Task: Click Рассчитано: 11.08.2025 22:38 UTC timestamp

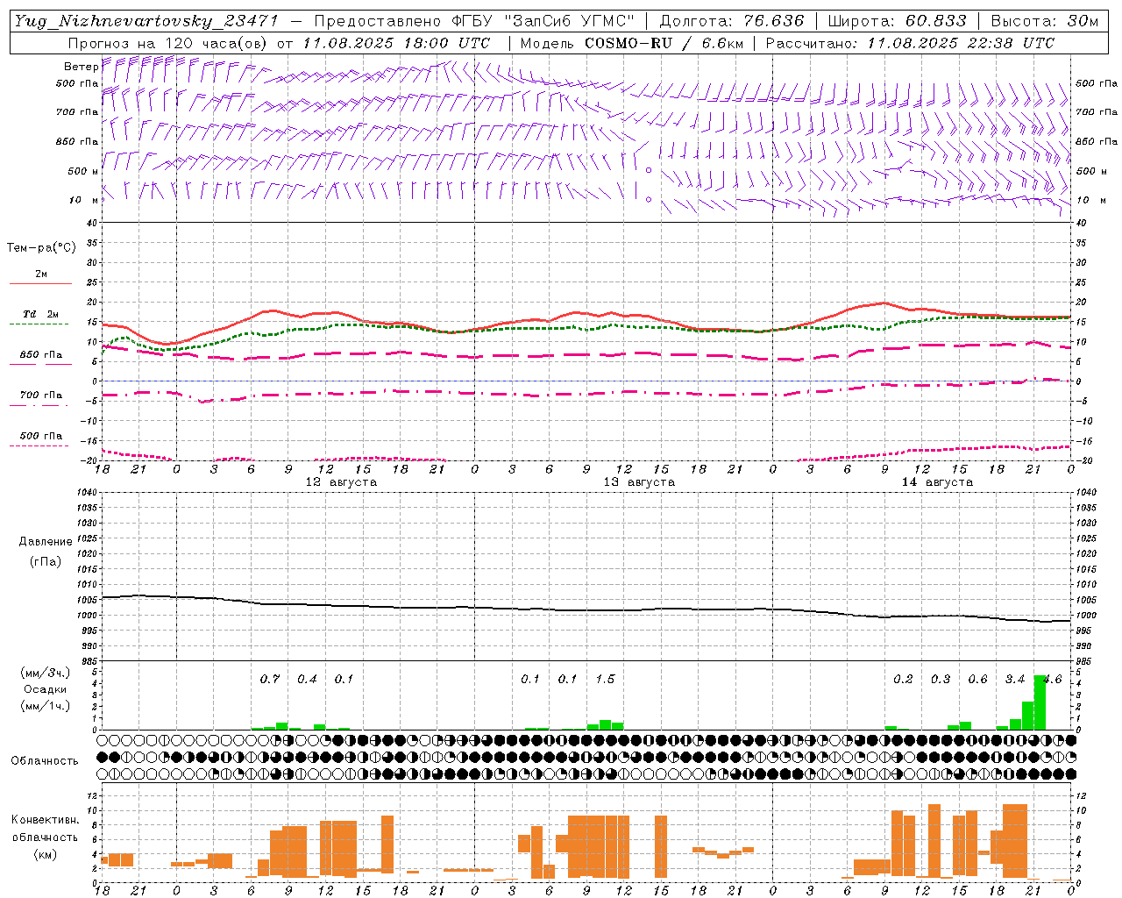Action: click(910, 43)
